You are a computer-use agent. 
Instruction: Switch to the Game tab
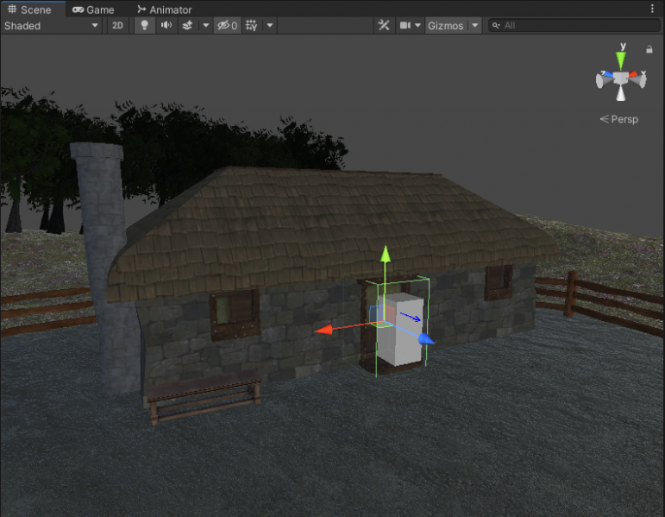pyautogui.click(x=93, y=9)
